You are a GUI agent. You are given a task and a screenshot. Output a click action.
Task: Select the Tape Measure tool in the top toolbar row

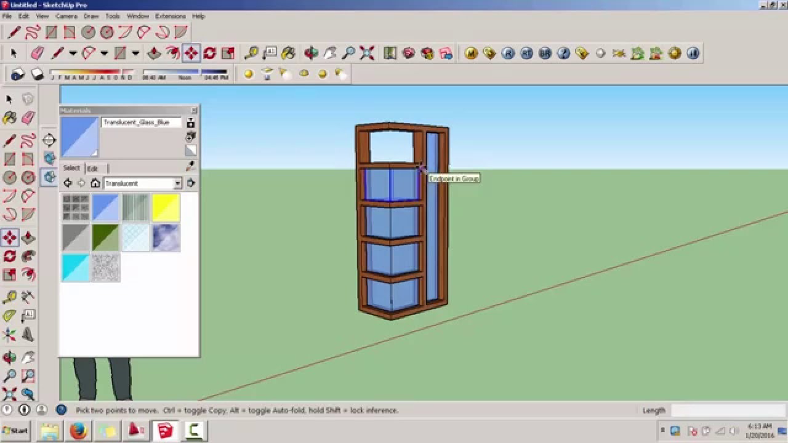pyautogui.click(x=251, y=54)
